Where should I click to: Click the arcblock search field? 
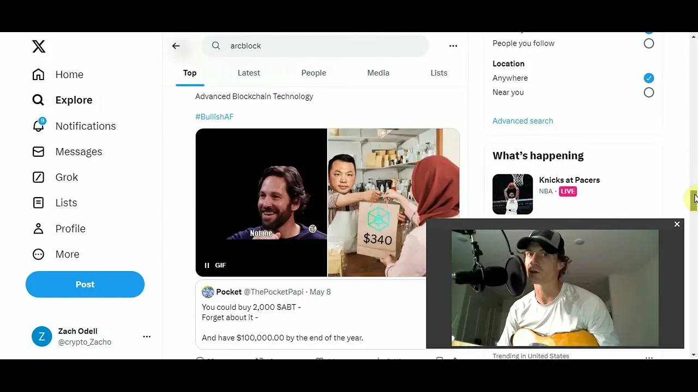pos(315,46)
